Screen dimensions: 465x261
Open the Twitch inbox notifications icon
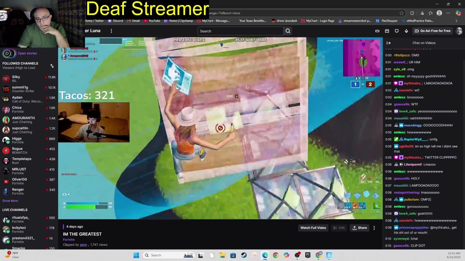(387, 31)
